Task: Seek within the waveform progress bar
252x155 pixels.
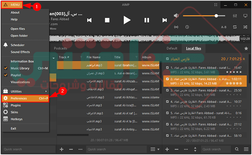Action: [144, 39]
